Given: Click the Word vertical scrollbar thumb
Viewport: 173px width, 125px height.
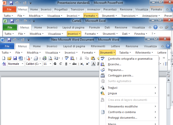Looking at the screenshot, I should pyautogui.click(x=168, y=96).
